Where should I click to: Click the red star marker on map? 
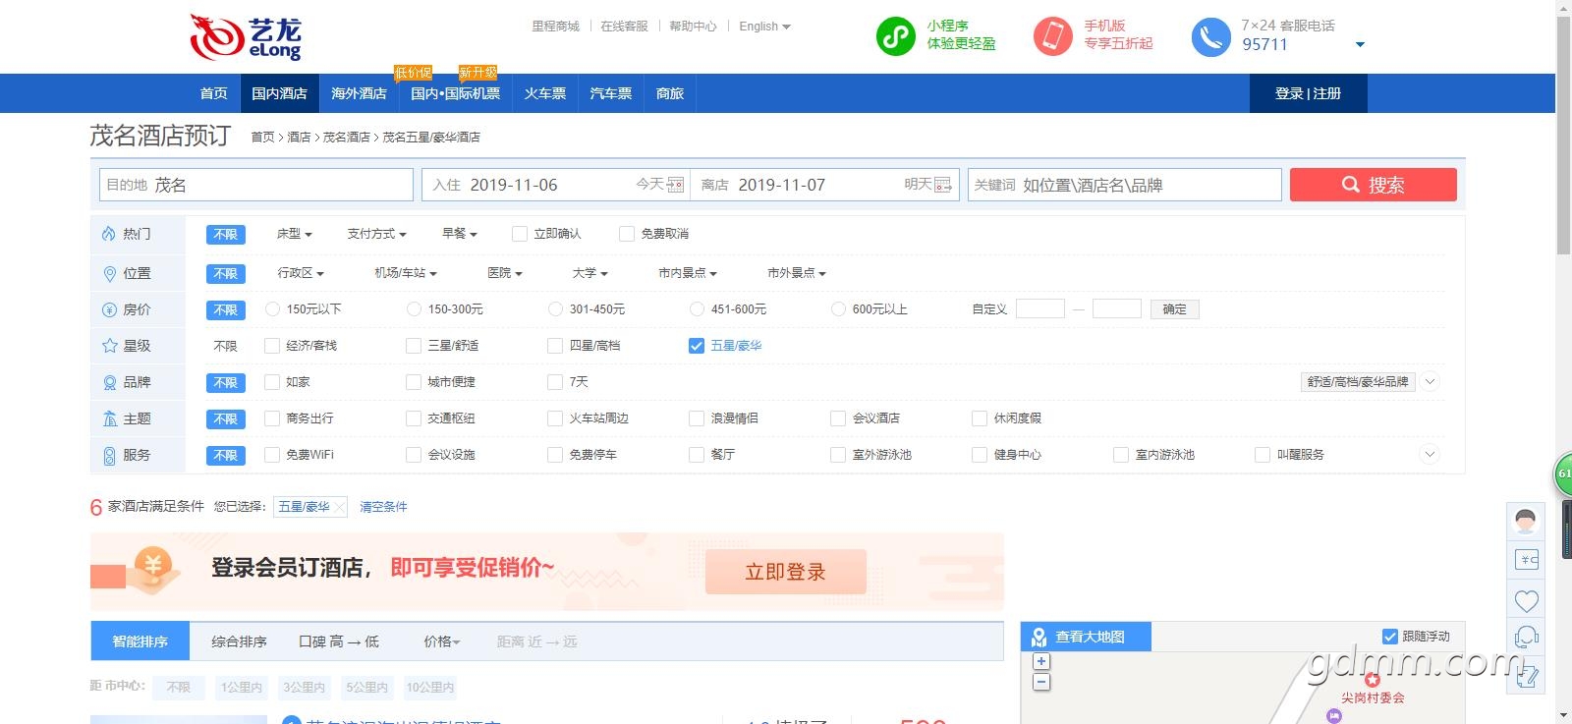pos(1373,680)
